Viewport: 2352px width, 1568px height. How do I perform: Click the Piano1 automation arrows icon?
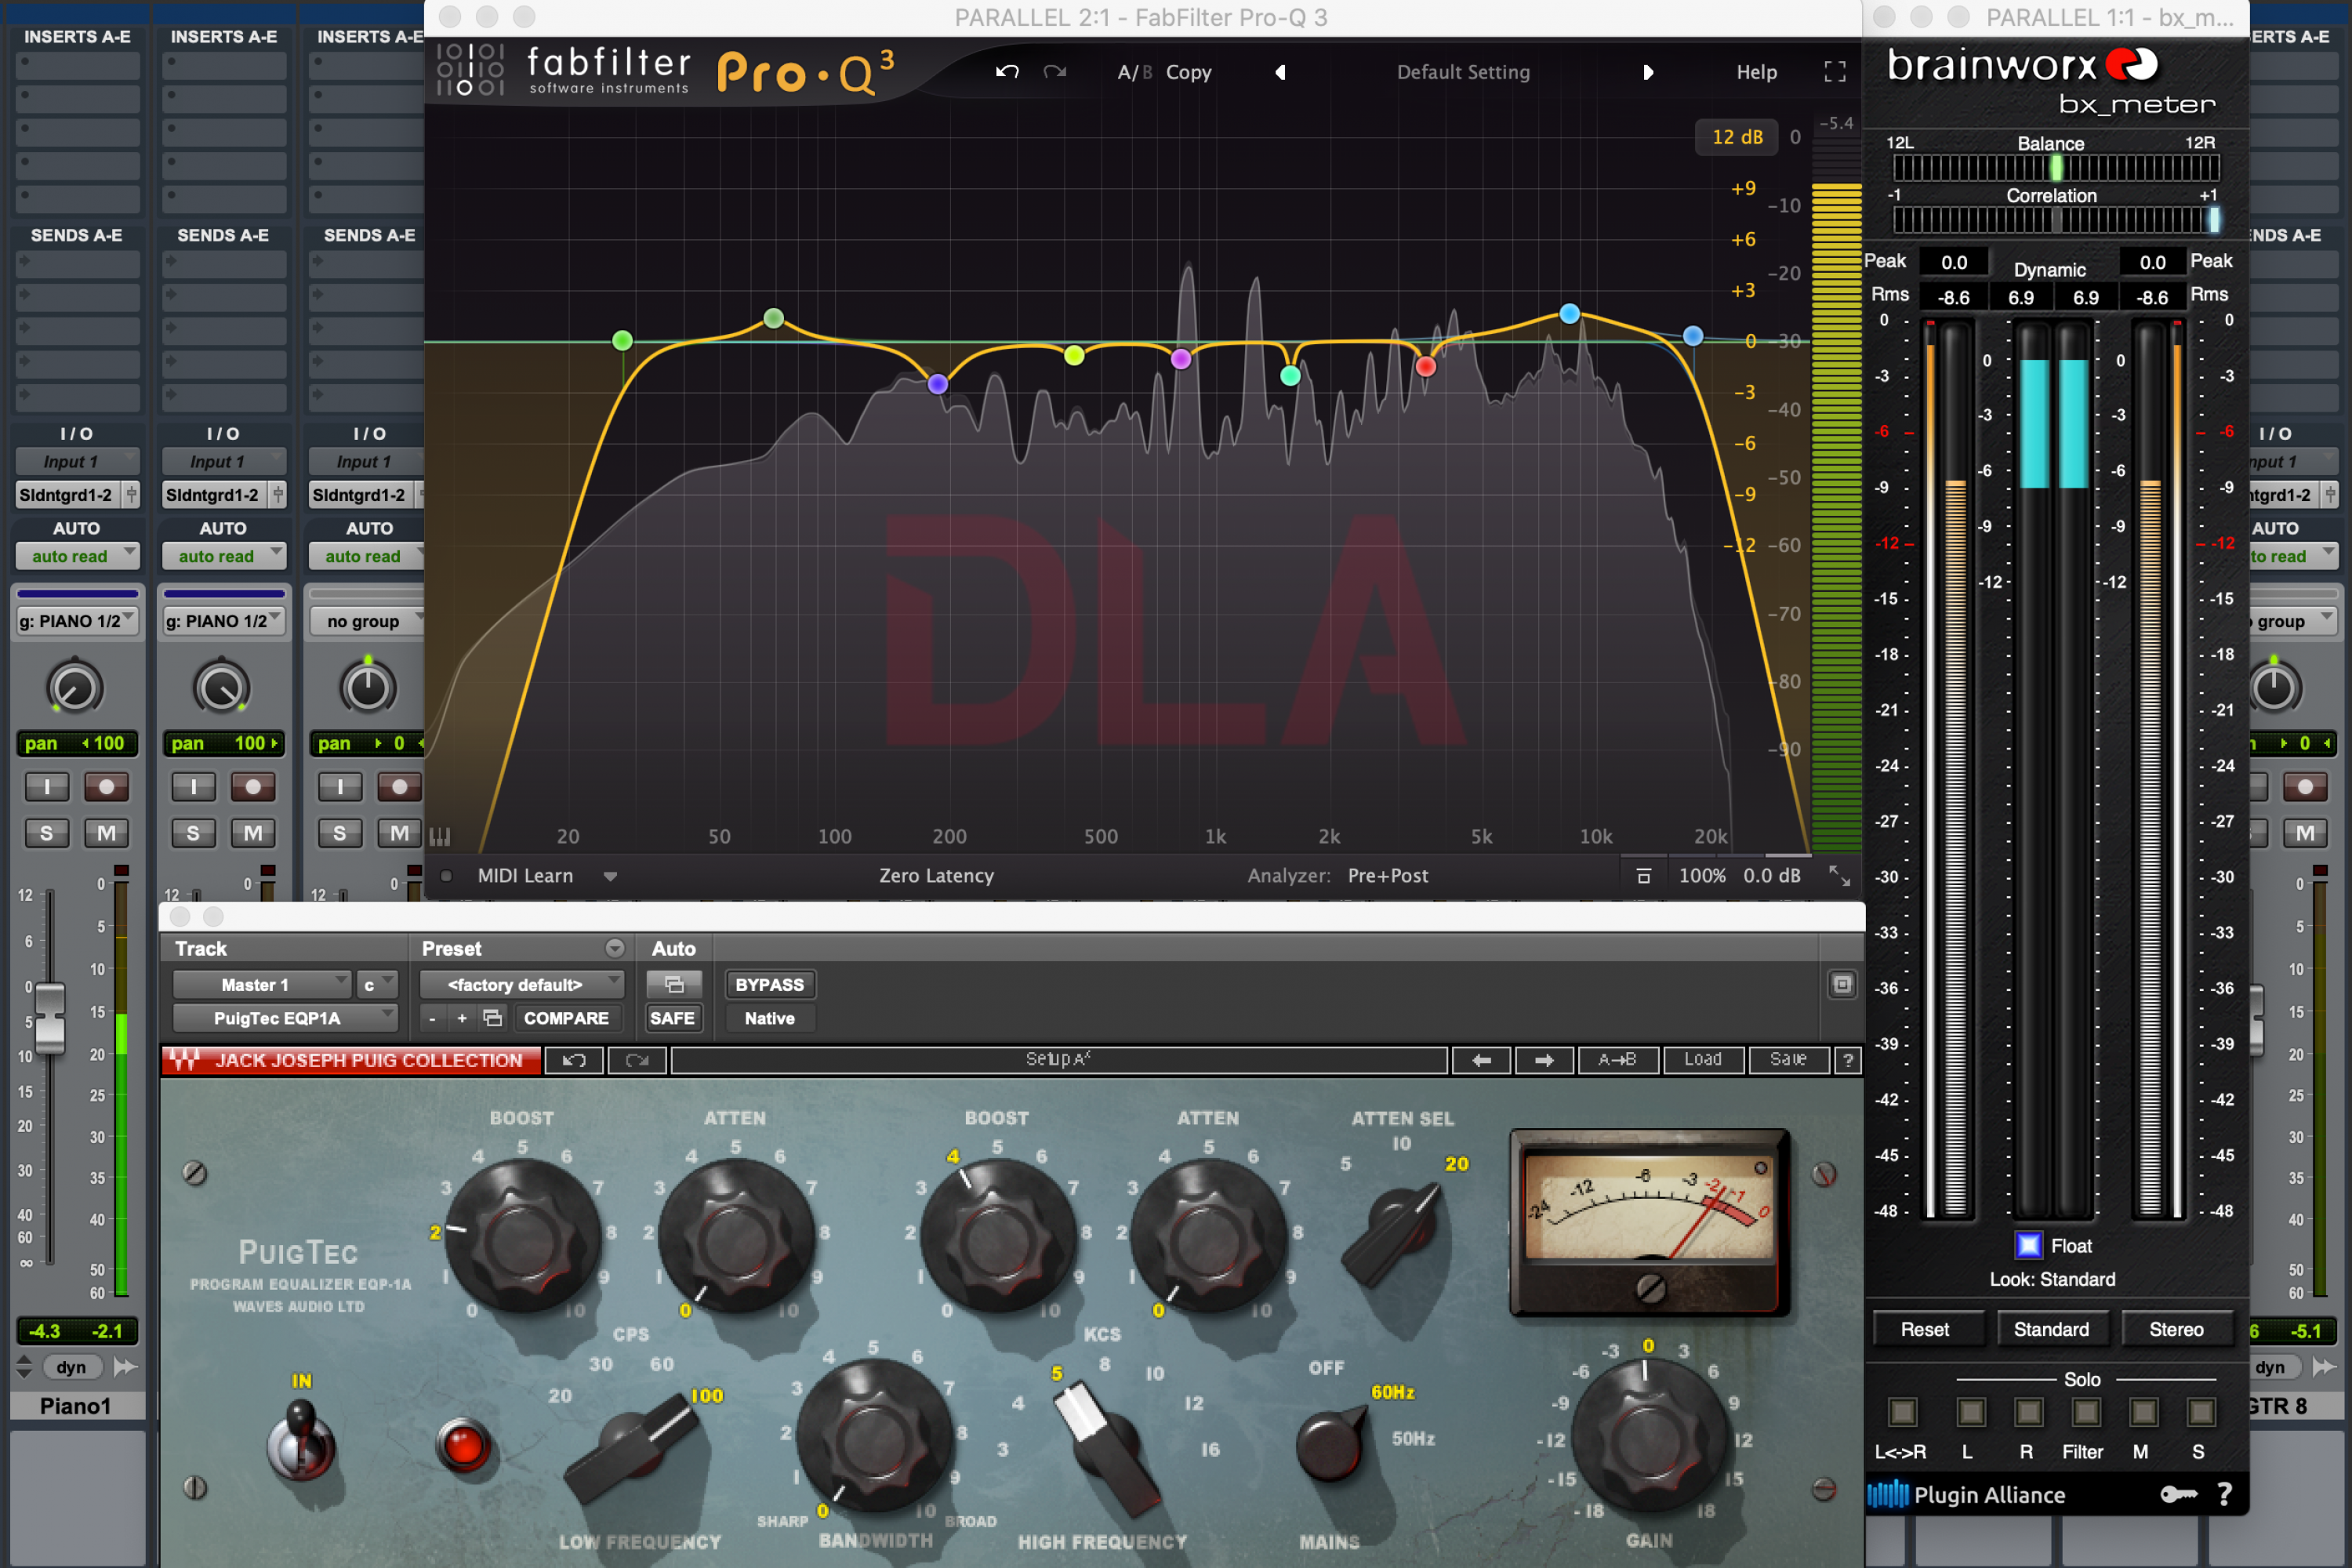tap(126, 1367)
